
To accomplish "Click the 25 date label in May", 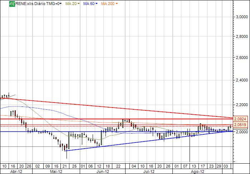I will click(74, 166).
